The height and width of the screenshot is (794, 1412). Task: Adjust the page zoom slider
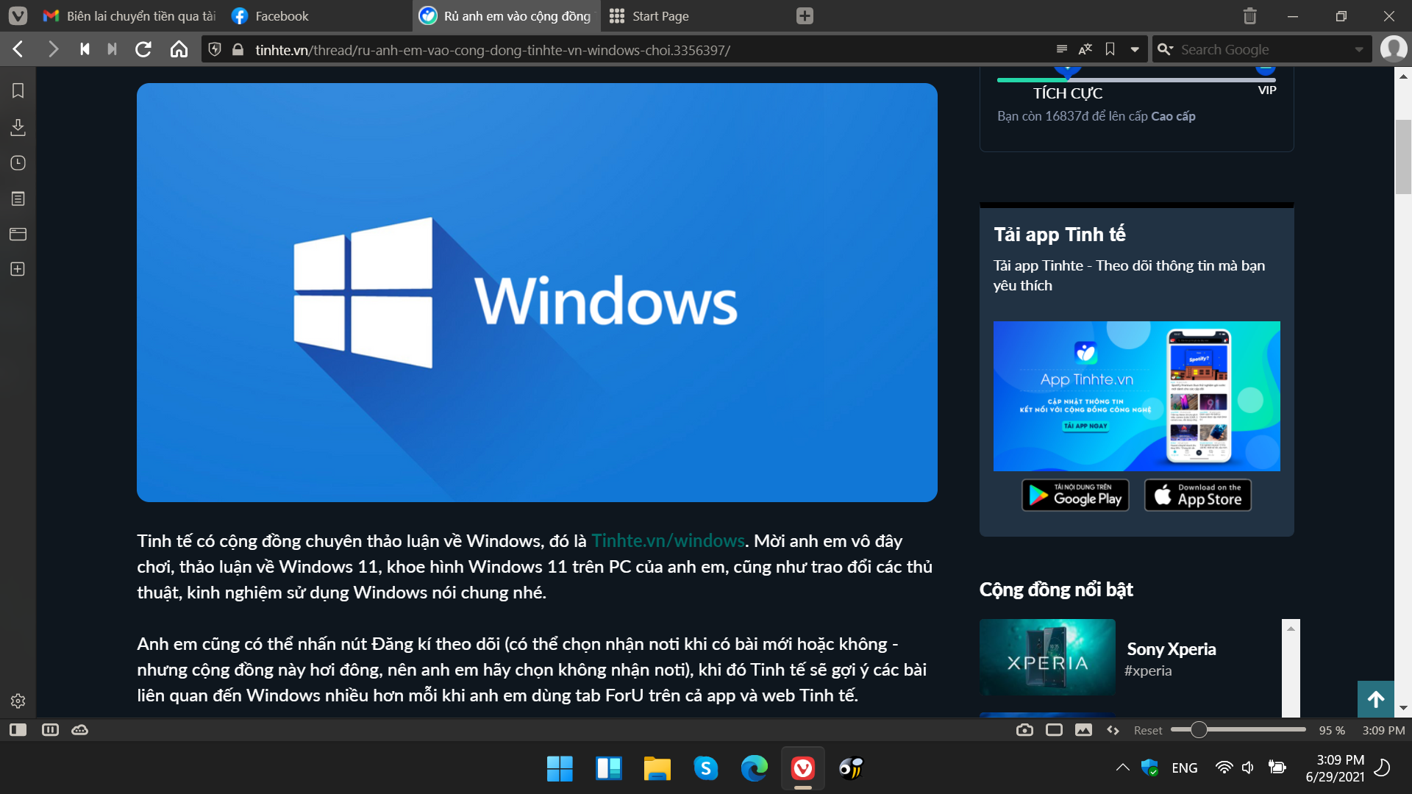(1238, 730)
